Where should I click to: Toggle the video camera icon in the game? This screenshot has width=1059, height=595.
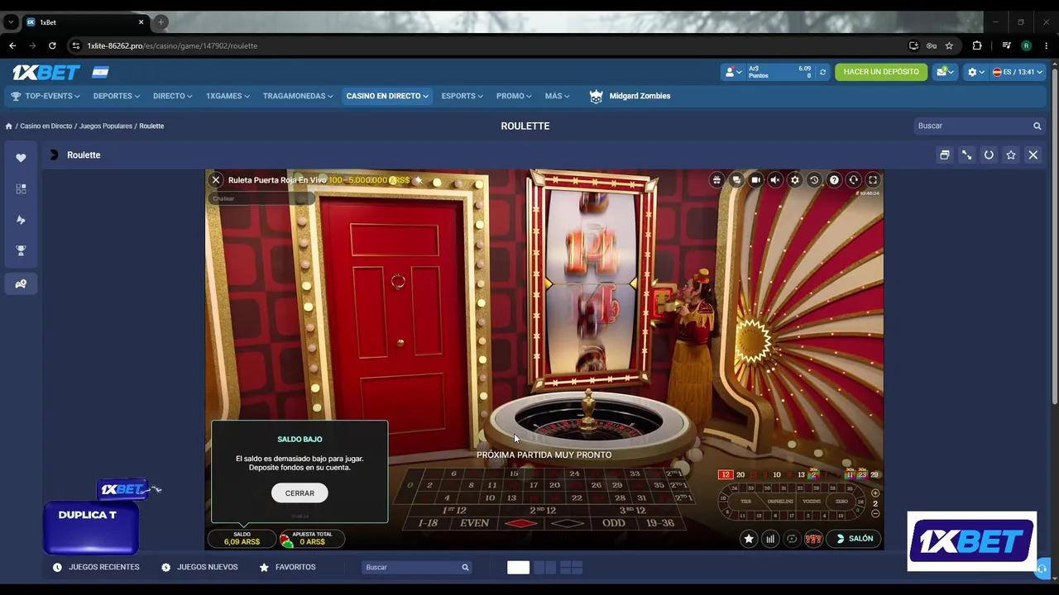[x=755, y=180]
